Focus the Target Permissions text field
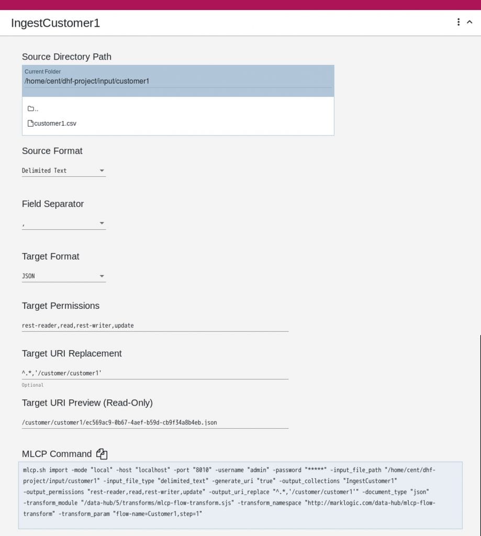The image size is (481, 536). click(x=155, y=325)
